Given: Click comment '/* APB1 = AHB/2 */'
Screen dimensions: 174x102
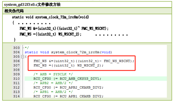Looking at the screenshot, I should point(53,92).
